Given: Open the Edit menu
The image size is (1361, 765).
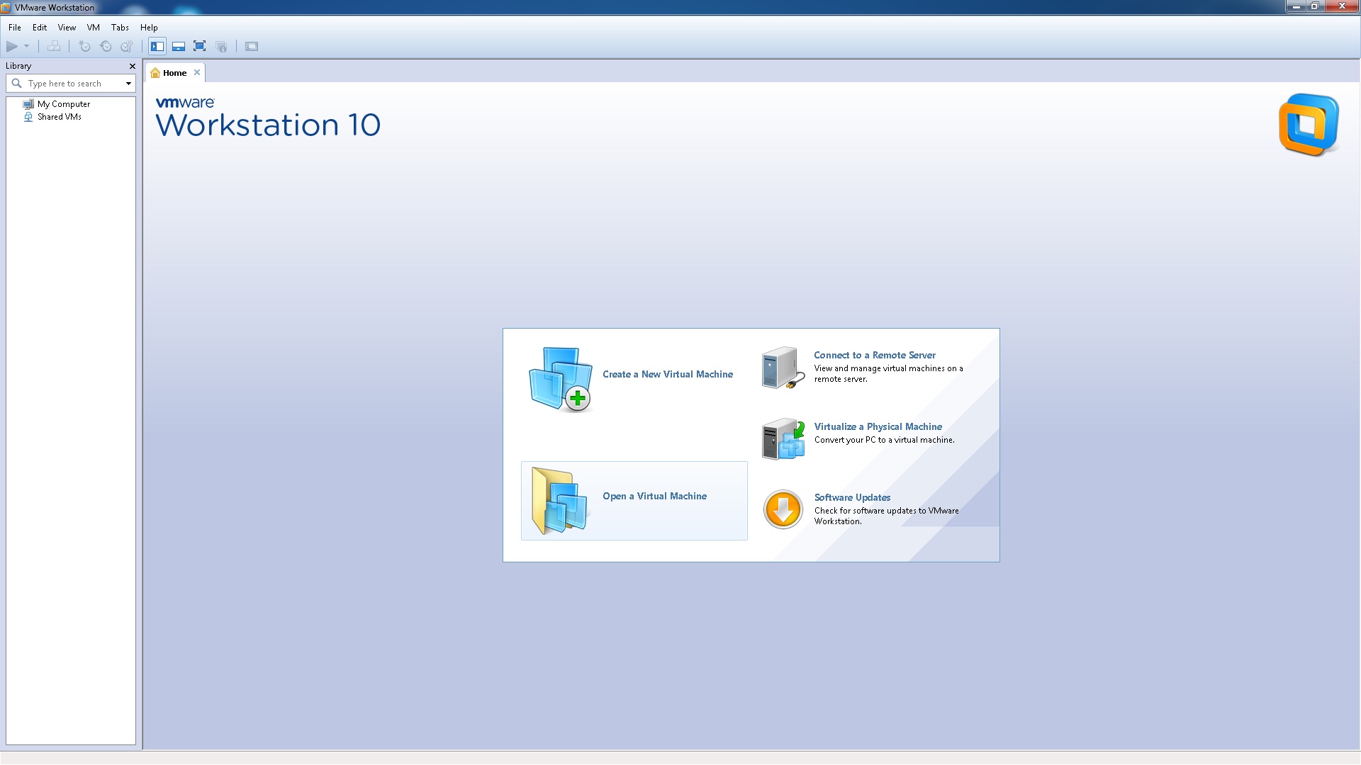Looking at the screenshot, I should click(x=40, y=28).
